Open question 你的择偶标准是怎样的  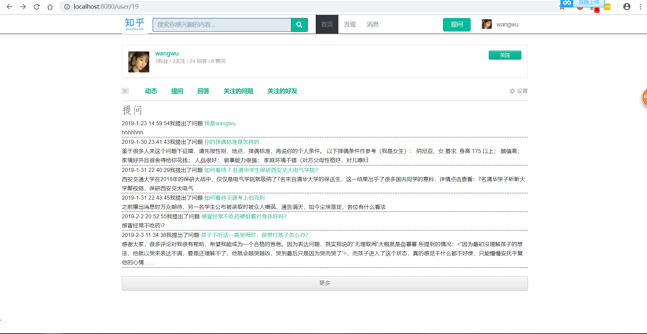coord(232,142)
